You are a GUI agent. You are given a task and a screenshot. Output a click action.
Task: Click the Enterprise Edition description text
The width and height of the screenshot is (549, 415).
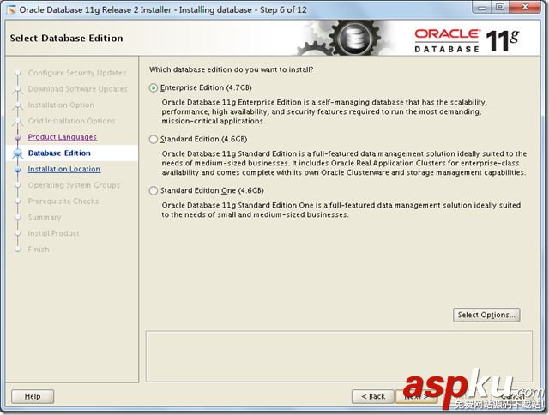click(x=324, y=111)
